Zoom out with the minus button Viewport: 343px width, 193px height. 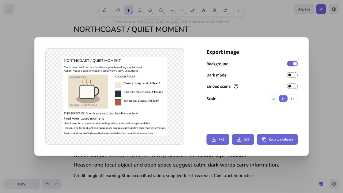[9, 184]
